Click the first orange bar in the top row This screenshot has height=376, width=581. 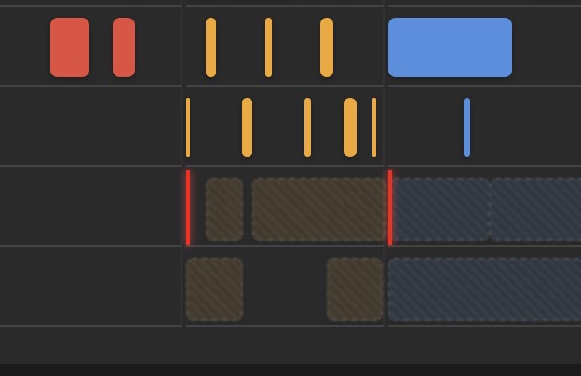(210, 47)
